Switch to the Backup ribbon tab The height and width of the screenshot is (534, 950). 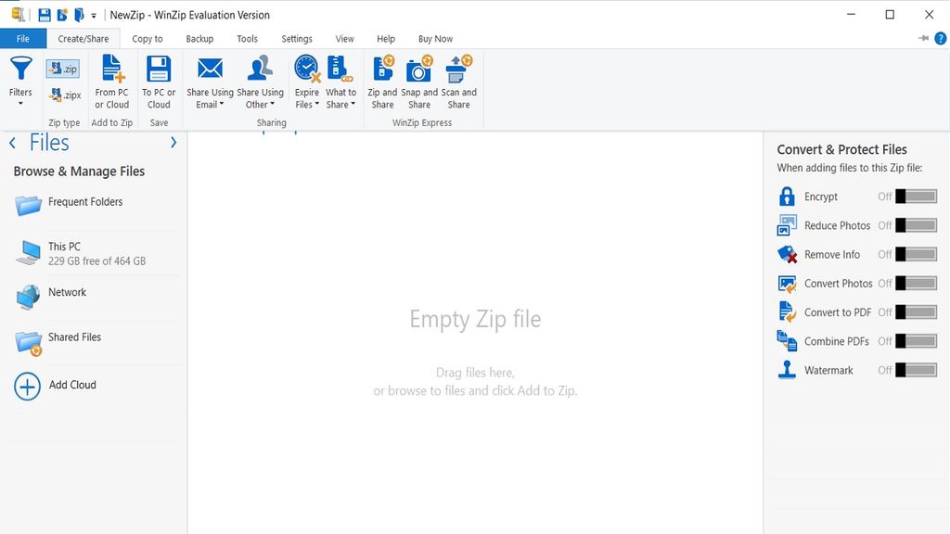click(199, 38)
